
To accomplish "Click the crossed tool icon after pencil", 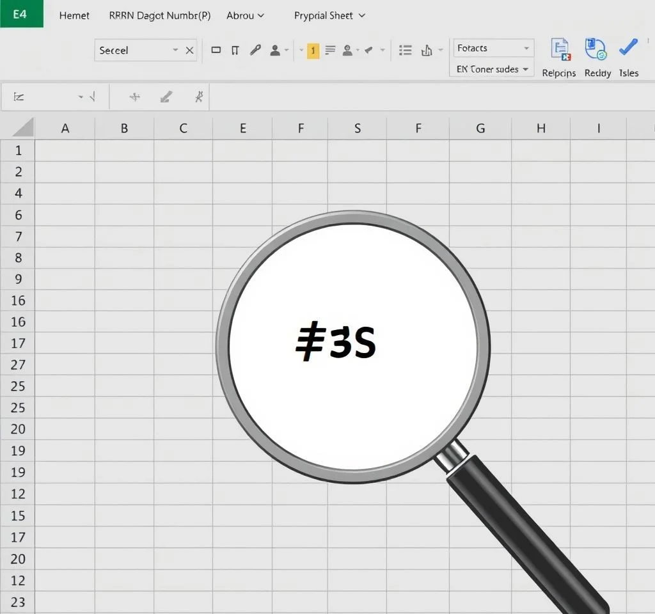I will pos(200,97).
